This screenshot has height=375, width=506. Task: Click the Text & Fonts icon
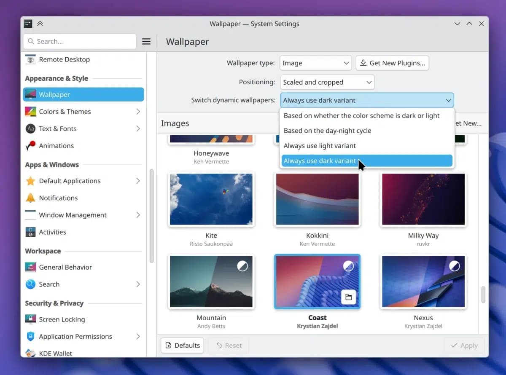(x=30, y=129)
